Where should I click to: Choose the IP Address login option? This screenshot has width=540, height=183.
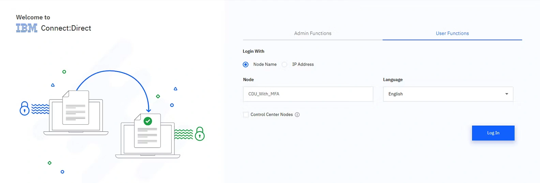pyautogui.click(x=284, y=65)
